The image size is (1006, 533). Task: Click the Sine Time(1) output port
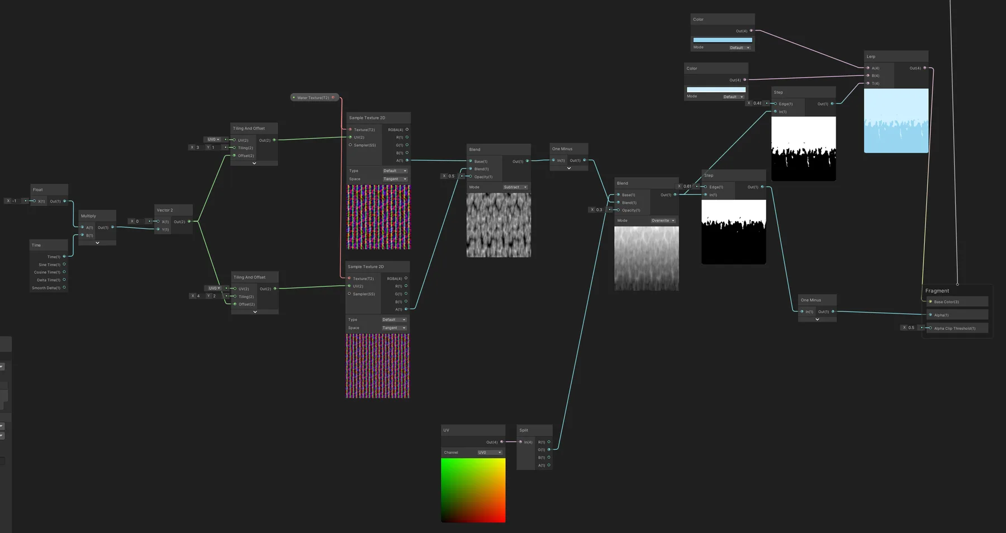(x=64, y=265)
